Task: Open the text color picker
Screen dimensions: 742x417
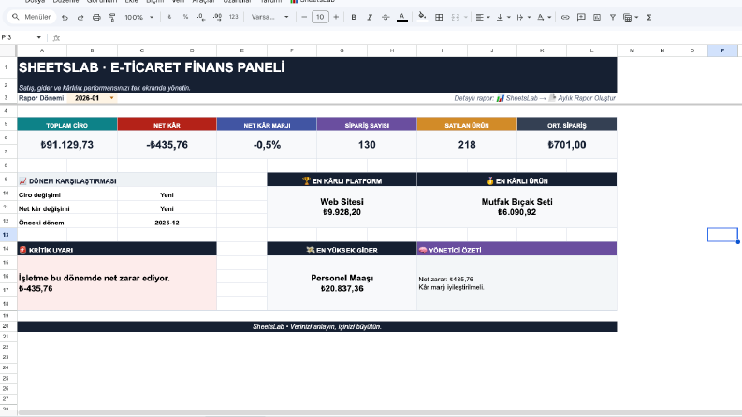Action: click(x=402, y=17)
